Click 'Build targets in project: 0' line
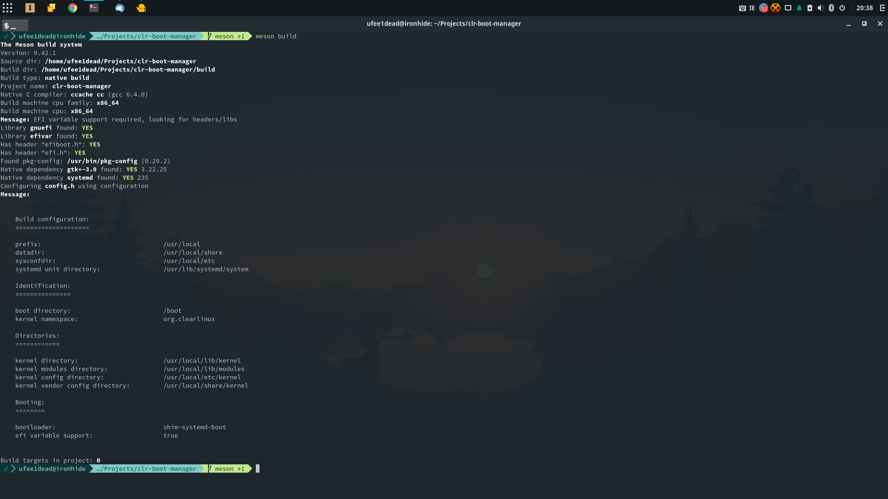Screen dimensions: 888x499 tap(50, 461)
